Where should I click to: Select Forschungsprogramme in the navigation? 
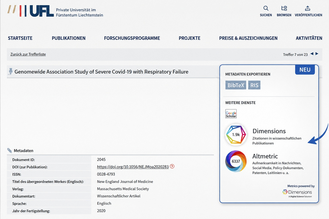[x=132, y=38]
